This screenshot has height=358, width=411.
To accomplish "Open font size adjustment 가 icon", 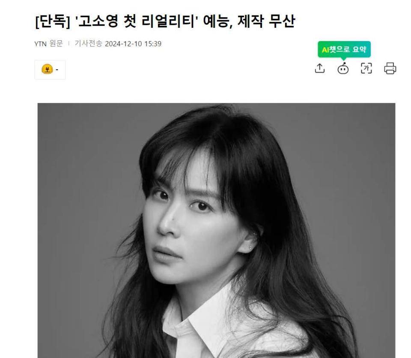I will point(366,68).
